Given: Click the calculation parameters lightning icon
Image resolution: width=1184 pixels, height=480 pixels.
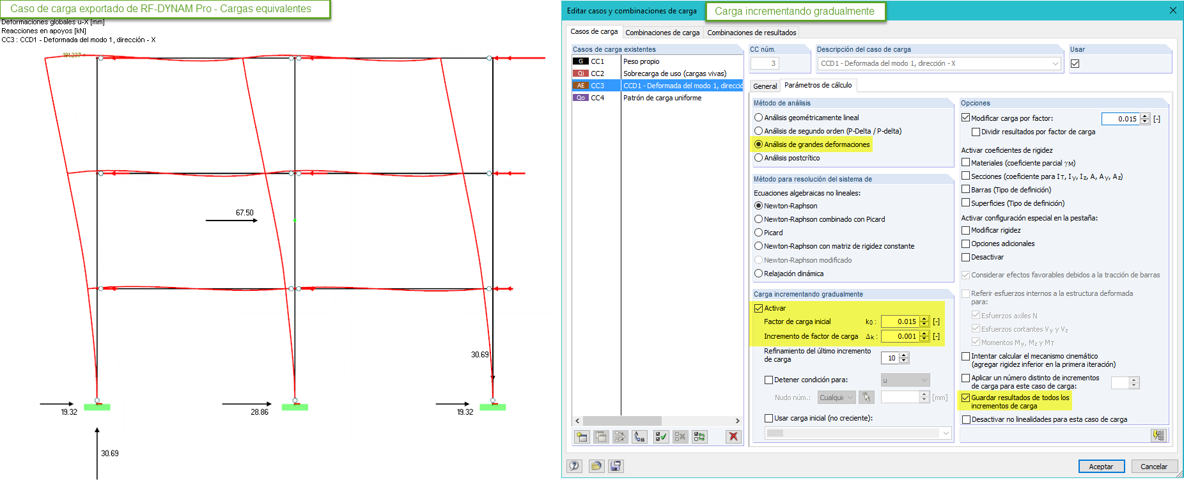Looking at the screenshot, I should coord(1158,435).
